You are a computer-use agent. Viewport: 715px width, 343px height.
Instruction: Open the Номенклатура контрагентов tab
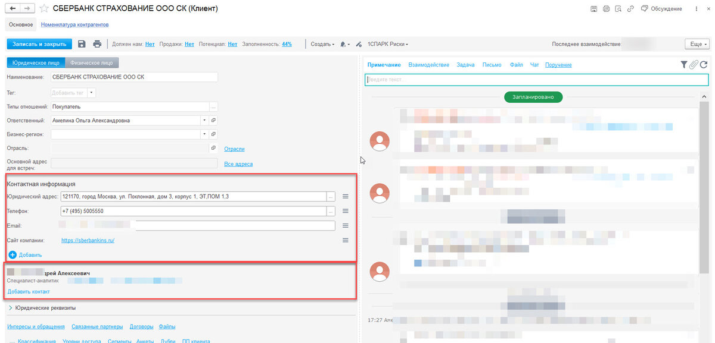pyautogui.click(x=74, y=25)
